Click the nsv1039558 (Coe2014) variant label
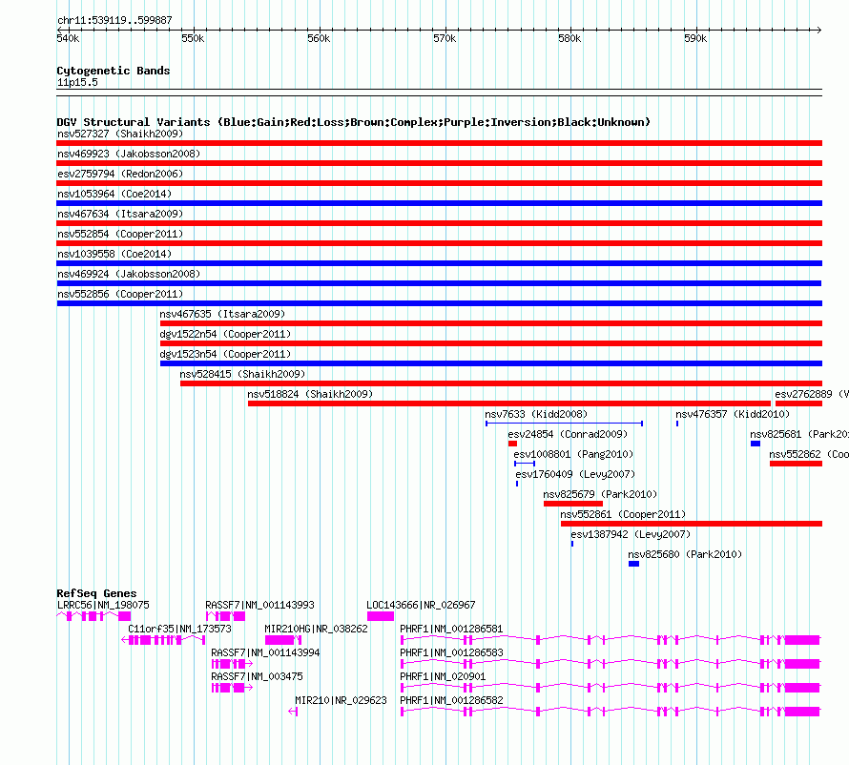 (x=114, y=254)
